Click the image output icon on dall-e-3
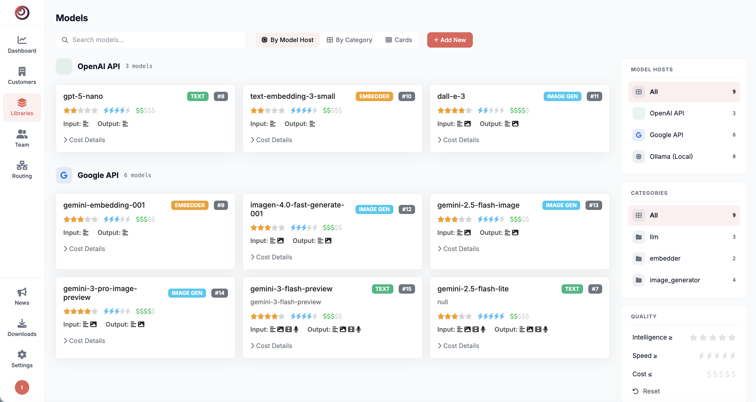The width and height of the screenshot is (756, 402). [x=515, y=124]
